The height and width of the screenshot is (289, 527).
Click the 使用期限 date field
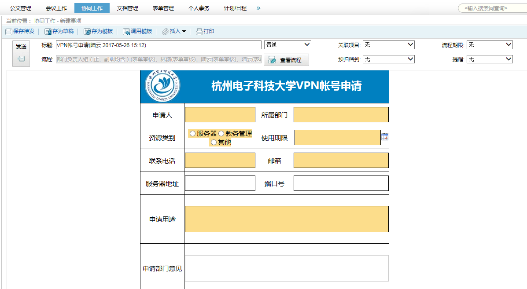pos(338,138)
